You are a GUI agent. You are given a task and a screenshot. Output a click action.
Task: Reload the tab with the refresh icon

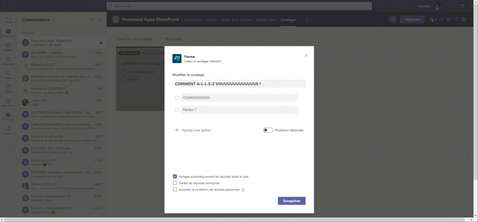click(x=456, y=20)
